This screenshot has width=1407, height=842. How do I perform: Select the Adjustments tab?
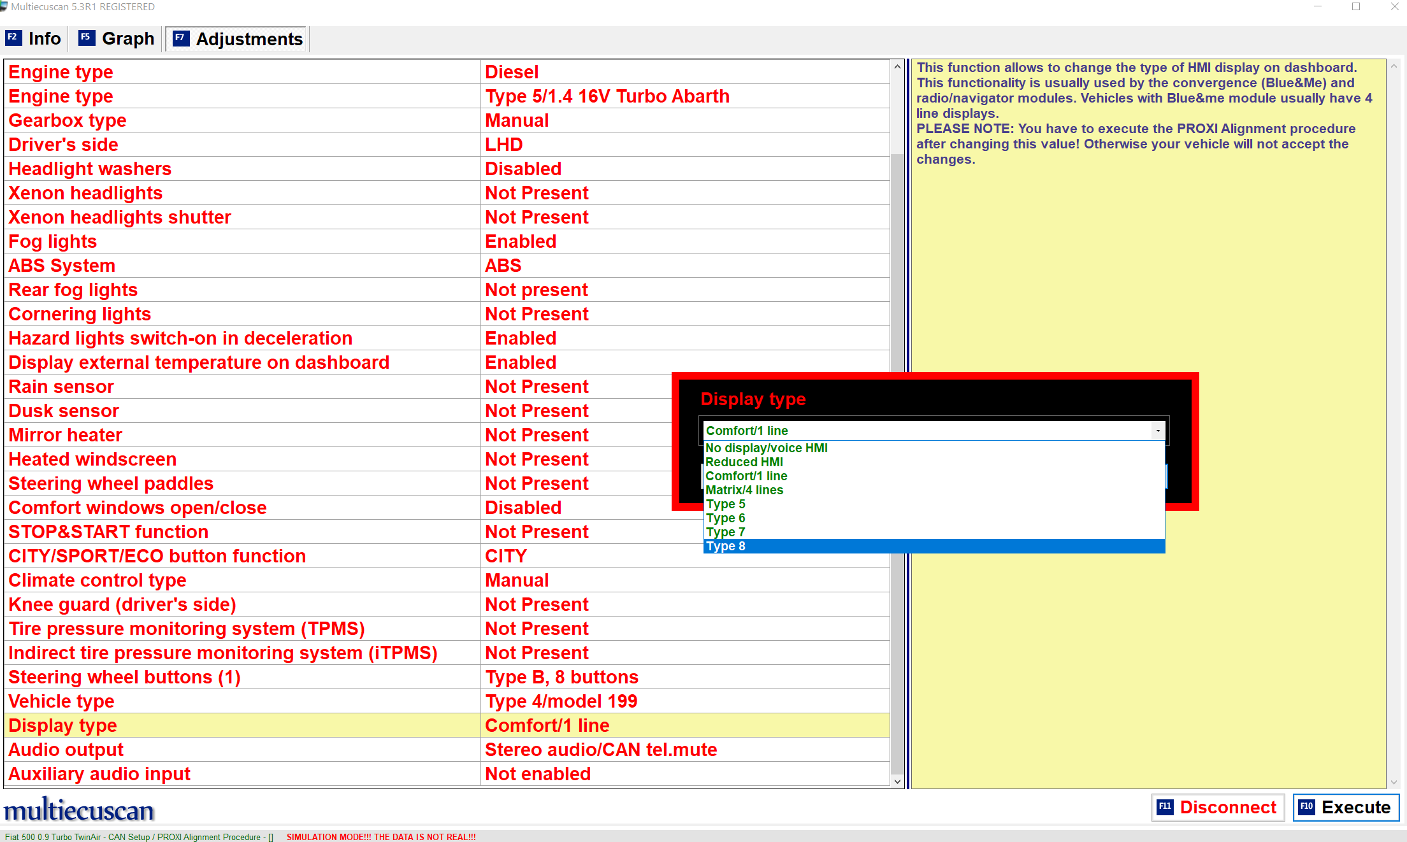coord(238,39)
